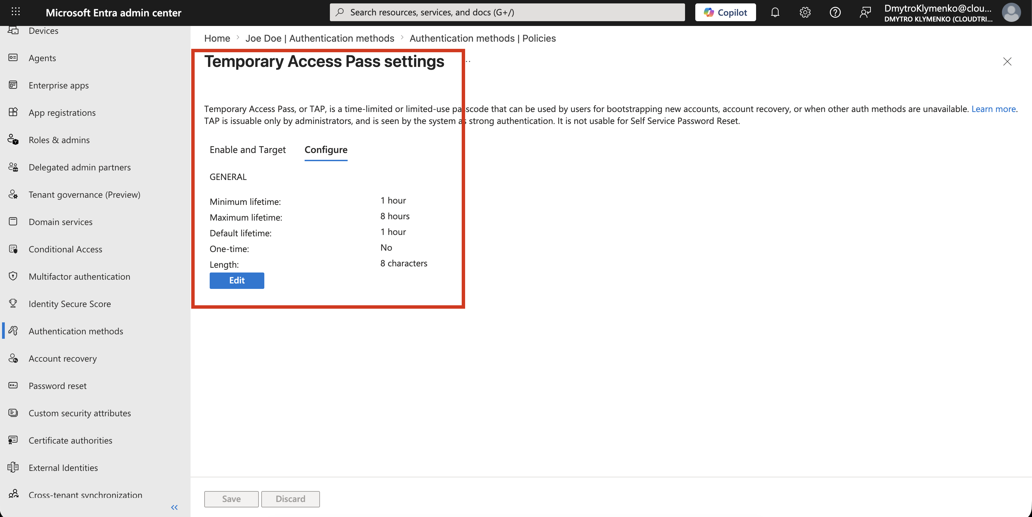The width and height of the screenshot is (1032, 517).
Task: Open the help question mark icon
Action: point(835,12)
